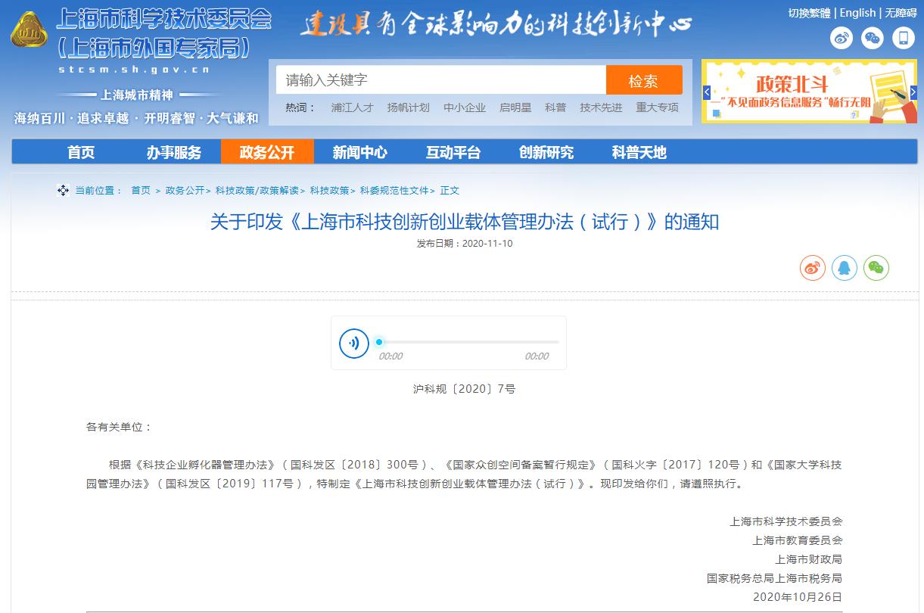This screenshot has width=924, height=613.
Task: Click signature line 上海市教育委员会
Action: point(797,540)
